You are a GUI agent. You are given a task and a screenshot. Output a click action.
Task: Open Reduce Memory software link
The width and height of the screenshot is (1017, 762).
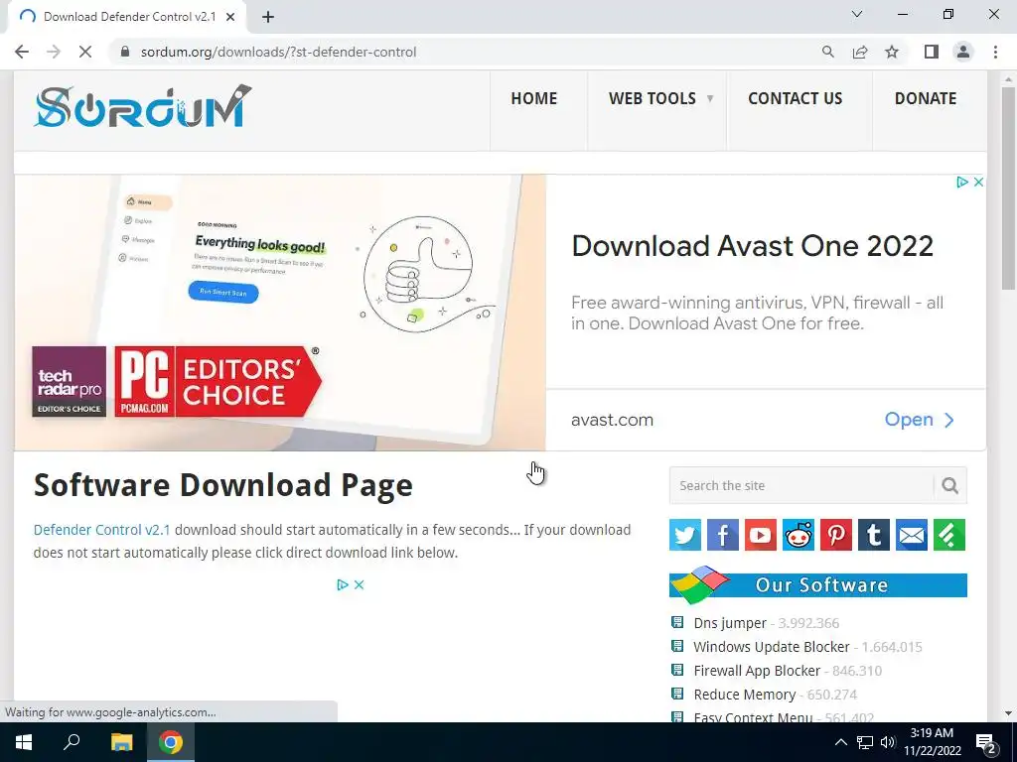coord(745,695)
